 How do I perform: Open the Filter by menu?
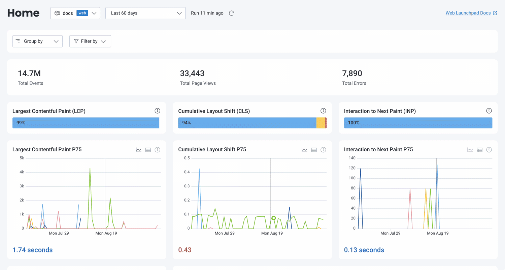pos(90,41)
